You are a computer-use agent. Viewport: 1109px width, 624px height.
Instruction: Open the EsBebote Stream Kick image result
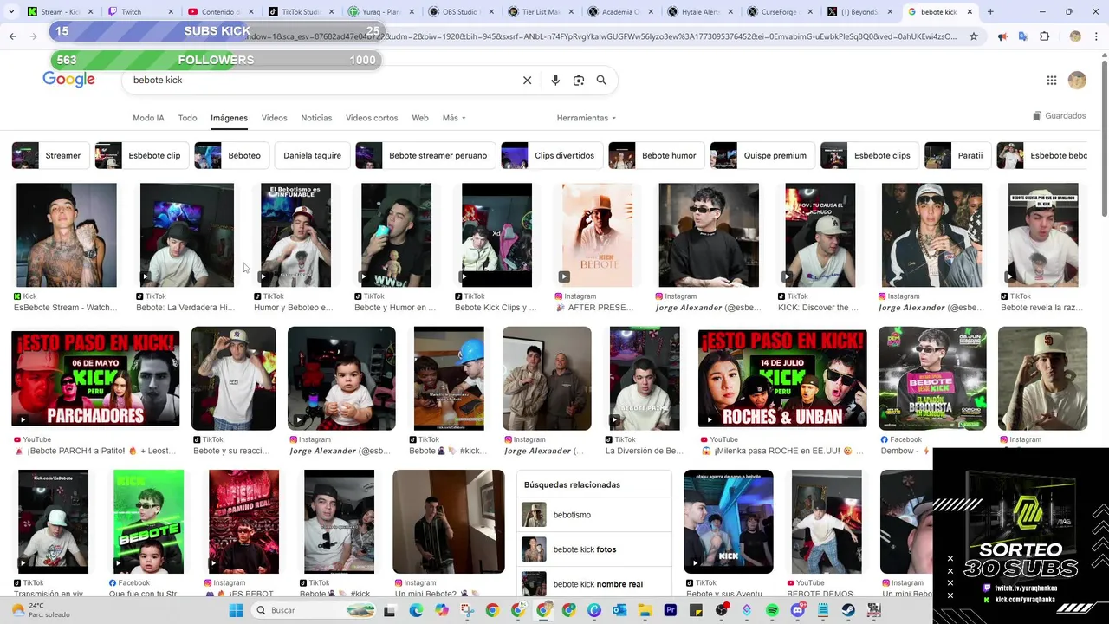point(66,235)
